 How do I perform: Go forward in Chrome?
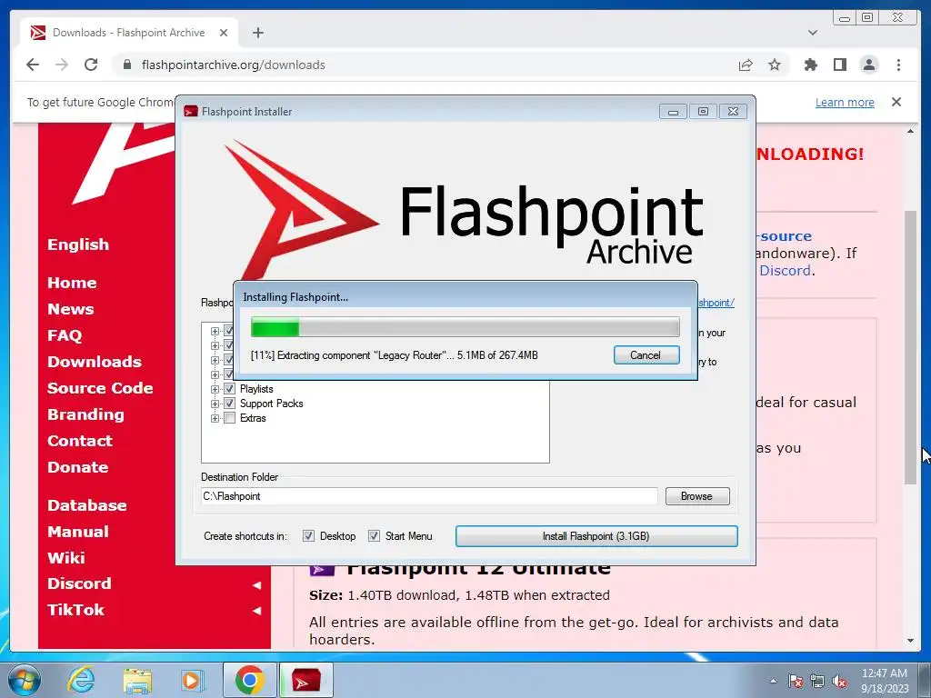click(62, 65)
